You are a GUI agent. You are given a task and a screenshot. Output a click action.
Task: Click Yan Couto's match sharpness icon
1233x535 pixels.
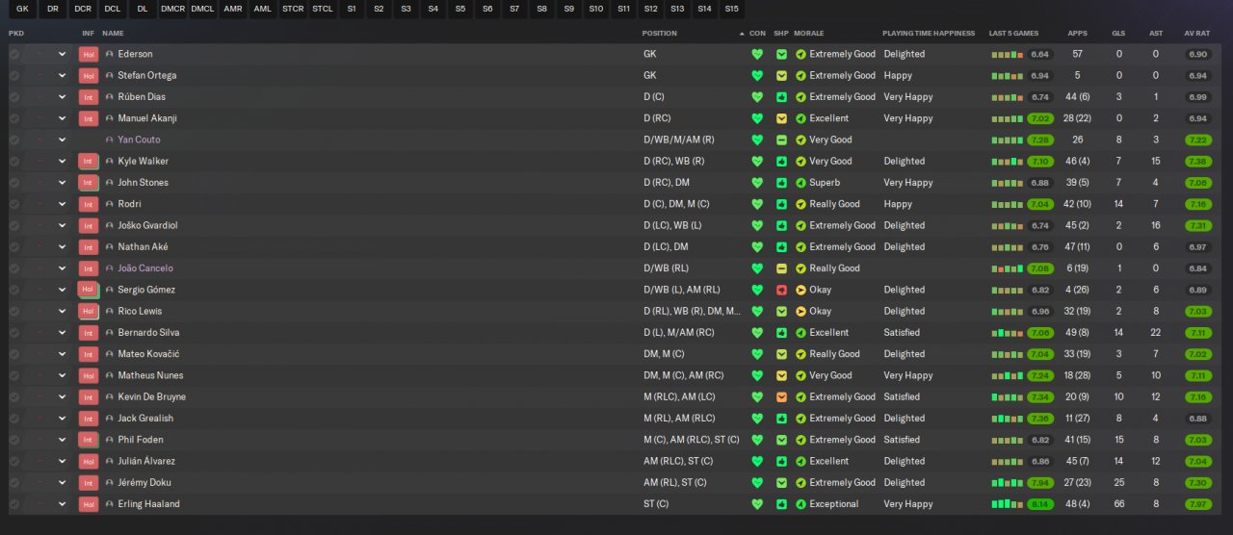click(782, 140)
